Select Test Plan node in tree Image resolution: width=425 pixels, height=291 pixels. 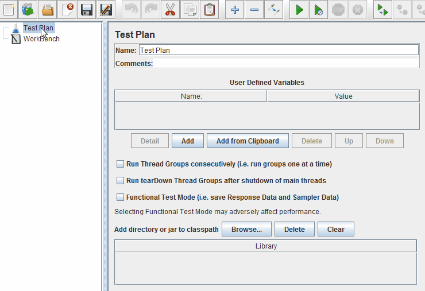(38, 28)
